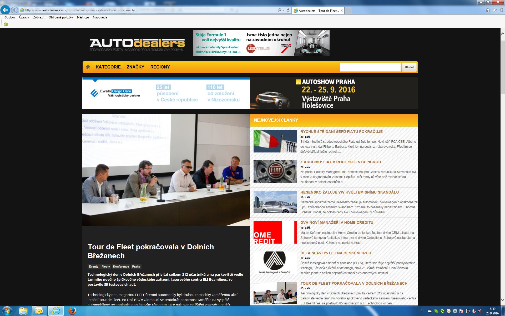This screenshot has height=316, width=505.
Task: Go to site home via house icon
Action: pyautogui.click(x=88, y=67)
